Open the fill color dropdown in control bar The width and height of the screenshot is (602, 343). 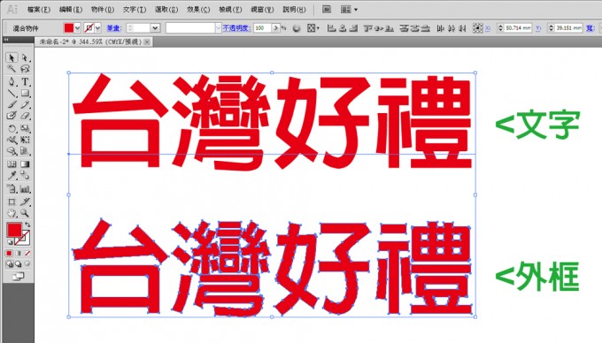pos(78,28)
